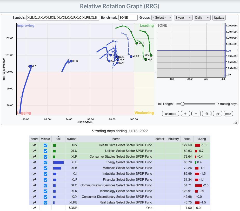Click the $ONE benchmark price chart
Image resolution: width=240 pixels, height=211 pixels.
click(191, 50)
